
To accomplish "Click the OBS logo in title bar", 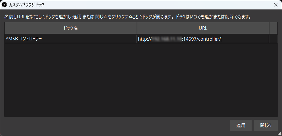I will point(4,5).
